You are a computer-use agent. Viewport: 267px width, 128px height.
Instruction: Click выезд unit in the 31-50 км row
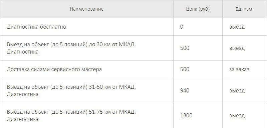click(237, 90)
